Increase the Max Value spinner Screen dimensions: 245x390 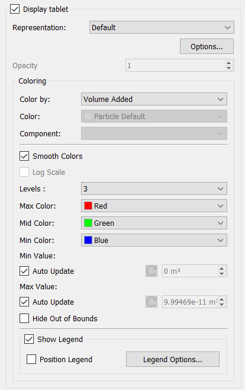tap(222, 299)
